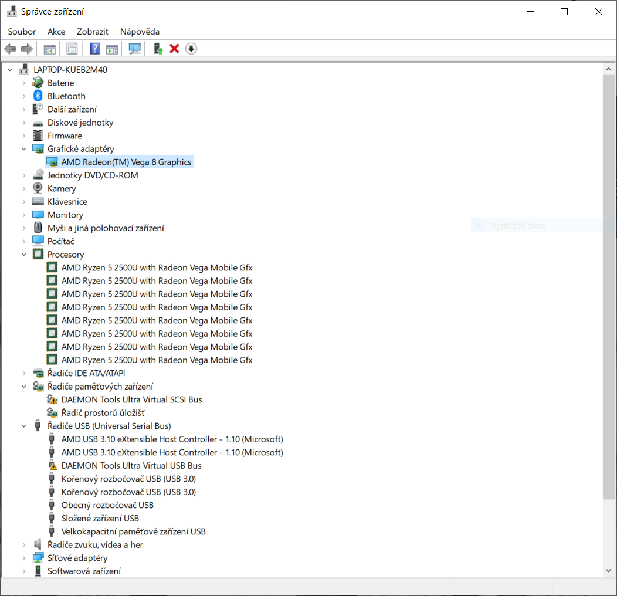This screenshot has width=617, height=596.
Task: Open the Zobrazit menu
Action: click(93, 32)
